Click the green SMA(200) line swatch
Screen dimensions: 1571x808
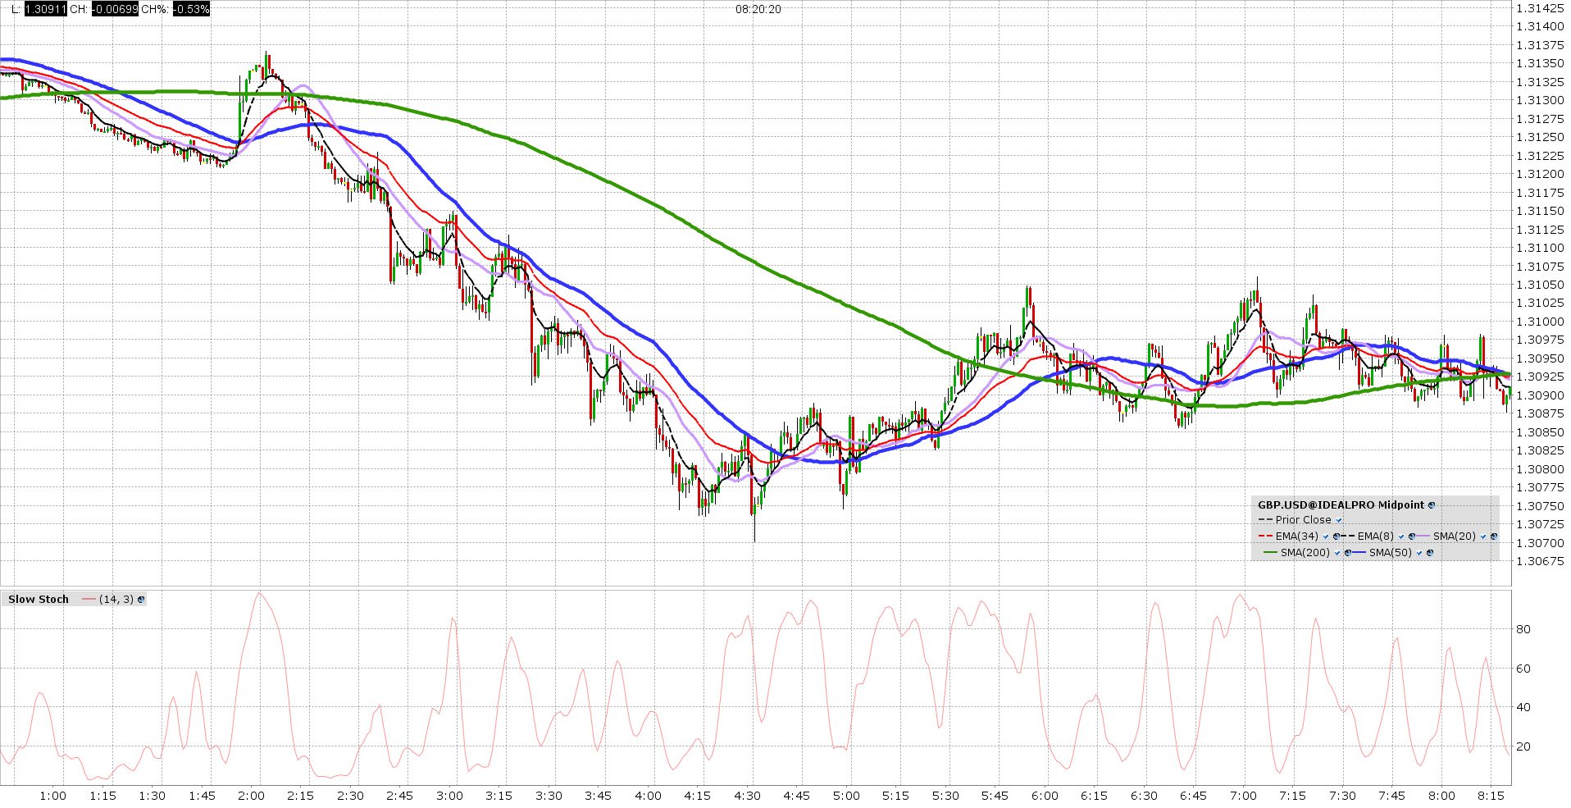coord(1270,552)
